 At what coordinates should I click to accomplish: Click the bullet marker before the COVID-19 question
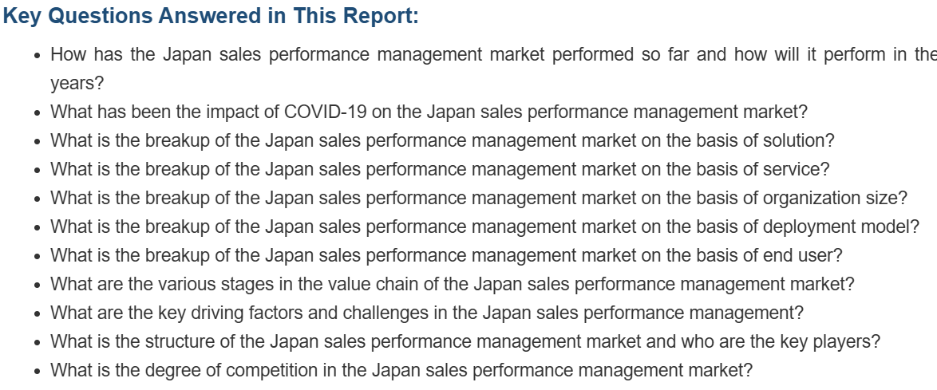(x=38, y=113)
